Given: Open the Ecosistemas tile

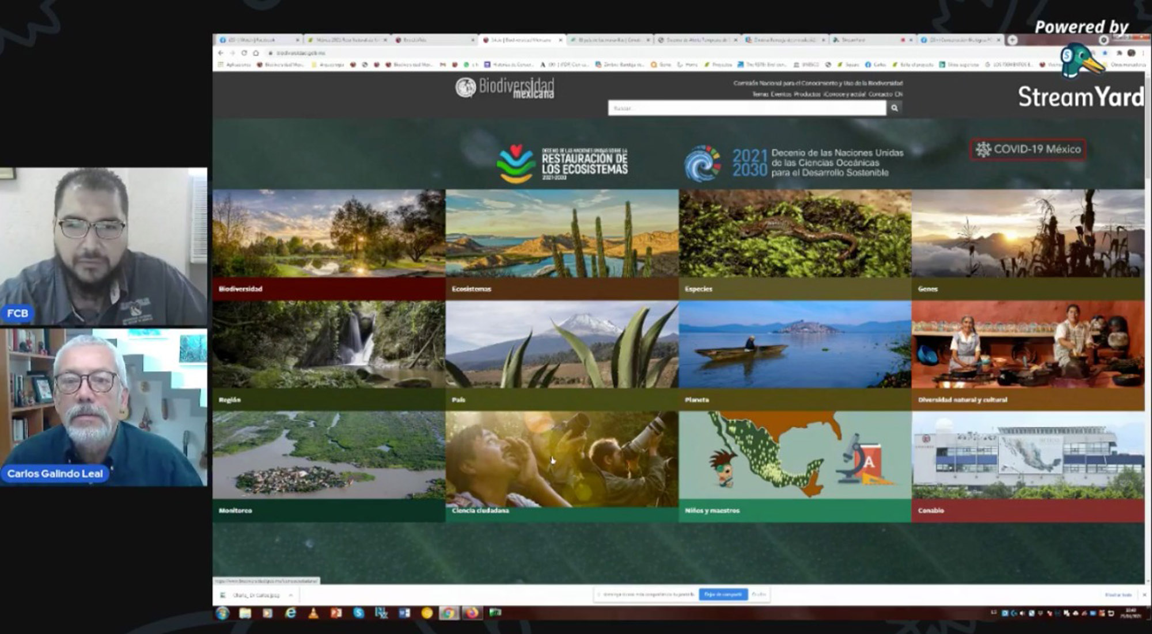Looking at the screenshot, I should point(562,245).
